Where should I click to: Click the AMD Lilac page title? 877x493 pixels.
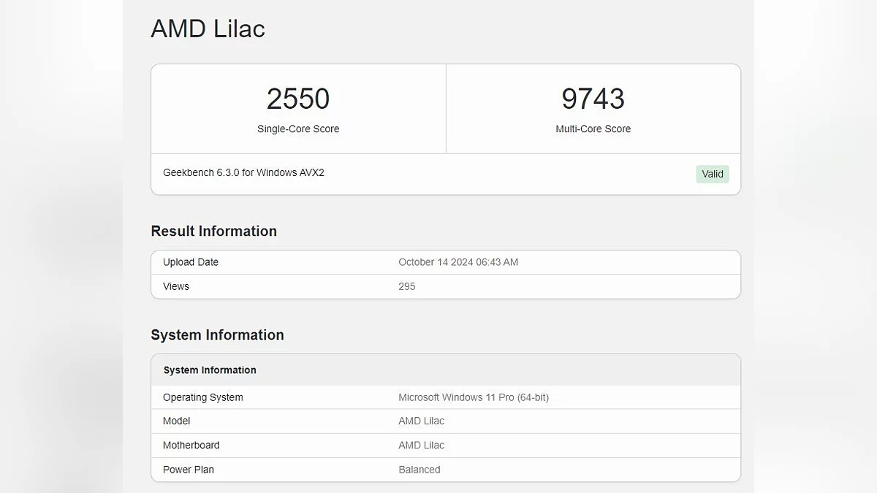(208, 29)
